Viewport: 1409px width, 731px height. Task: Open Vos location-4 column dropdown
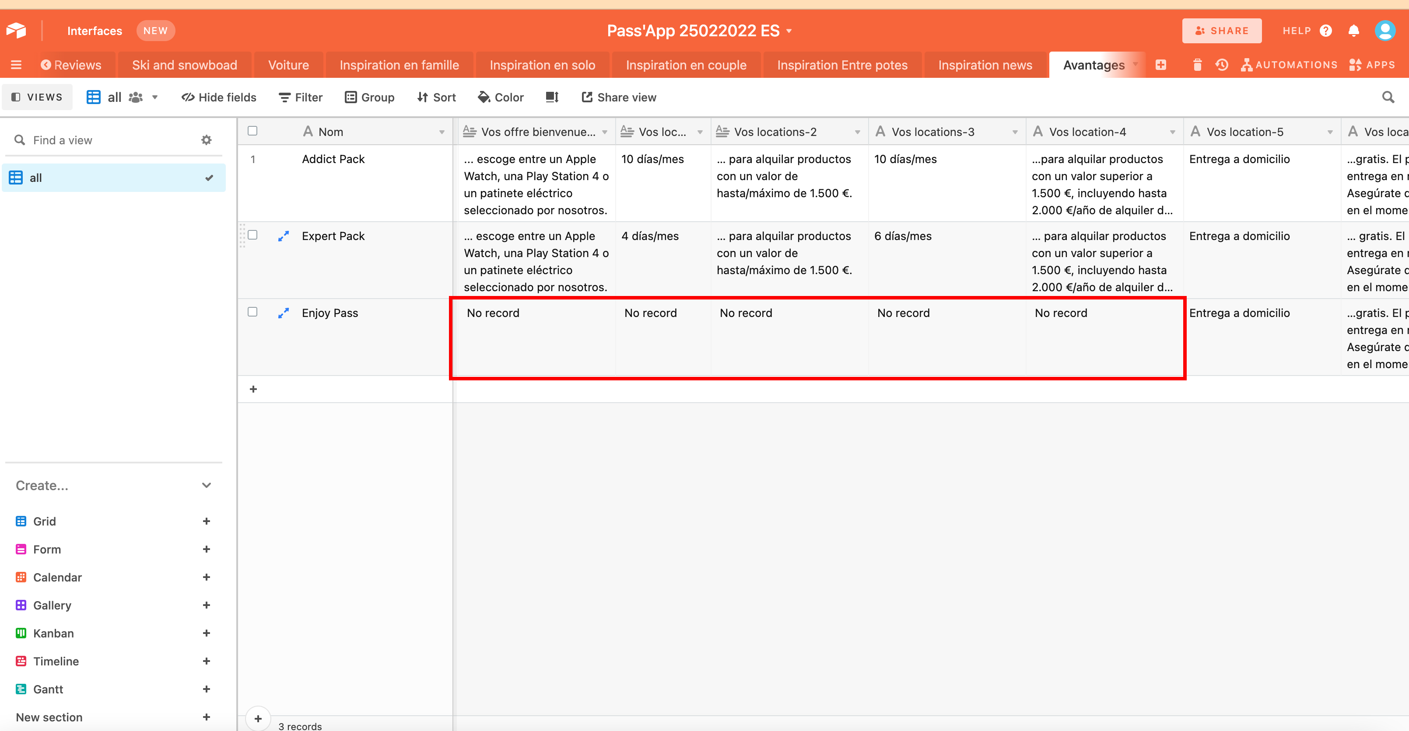coord(1172,132)
